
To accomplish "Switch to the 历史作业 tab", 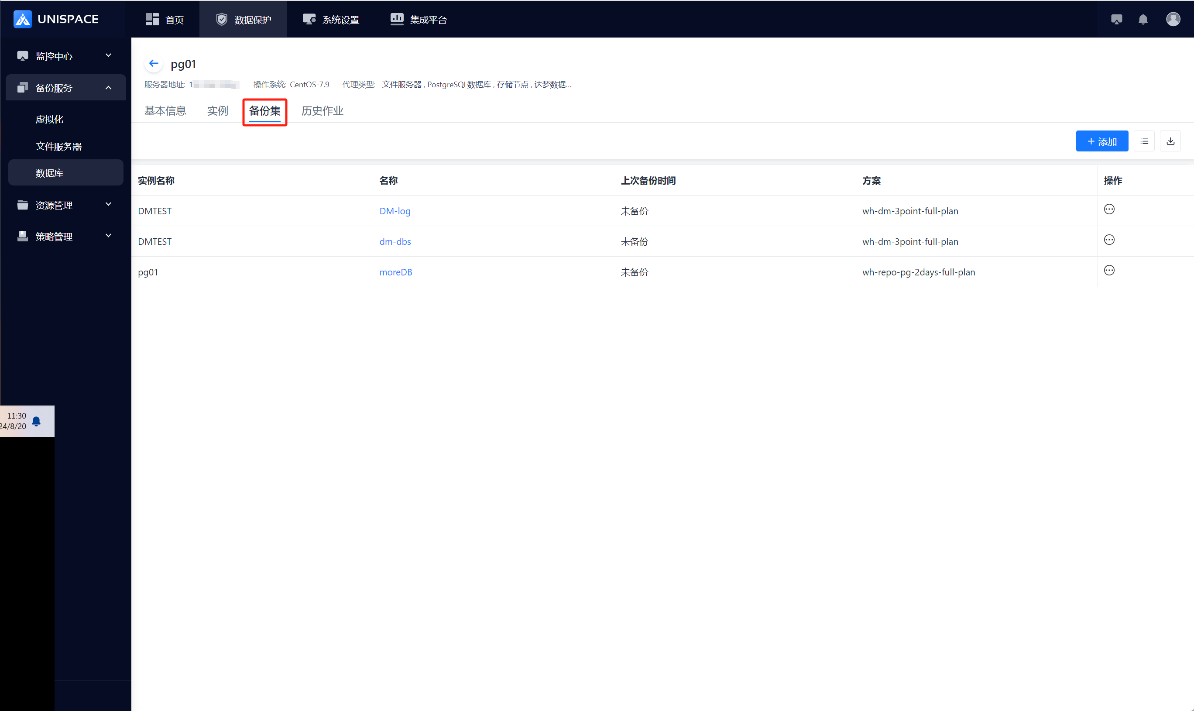I will [x=322, y=111].
